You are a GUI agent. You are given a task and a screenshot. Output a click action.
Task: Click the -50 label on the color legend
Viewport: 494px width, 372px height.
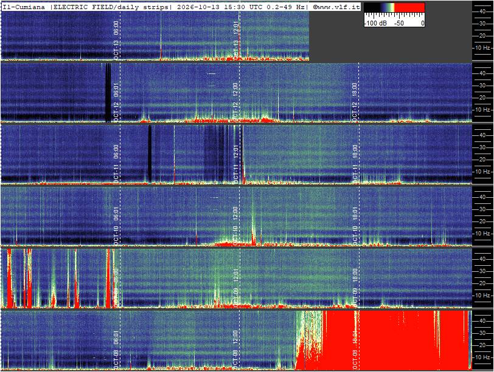pyautogui.click(x=398, y=23)
